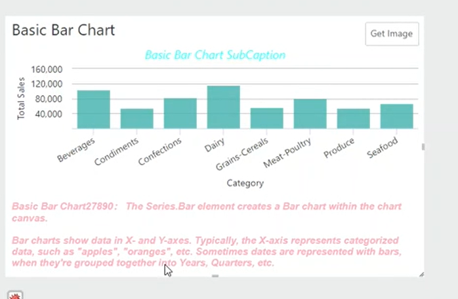Viewport: 458px width, 299px height.
Task: Select the Condiments bar
Action: 136,119
